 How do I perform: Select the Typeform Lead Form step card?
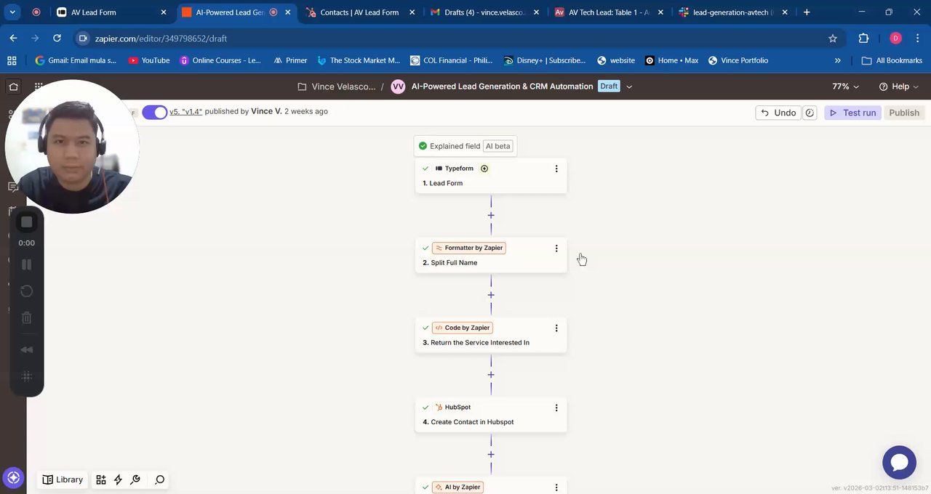491,176
